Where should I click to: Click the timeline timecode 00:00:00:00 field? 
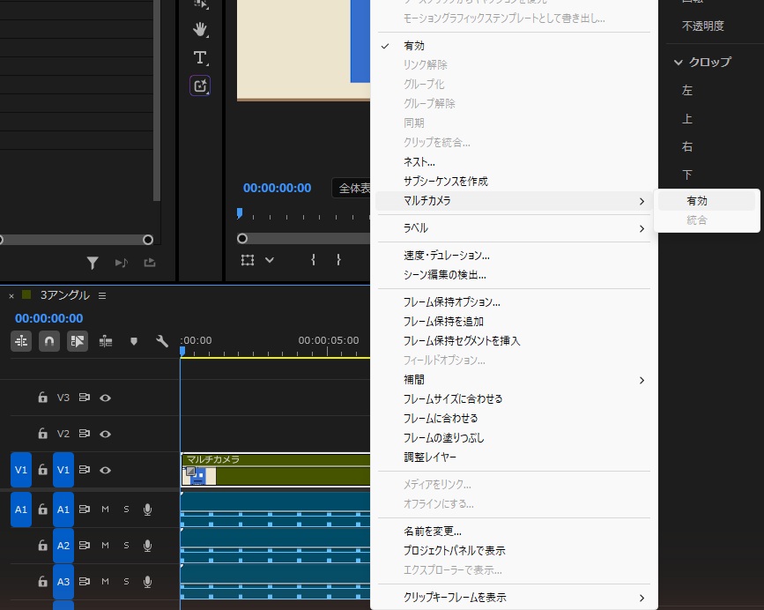[49, 318]
